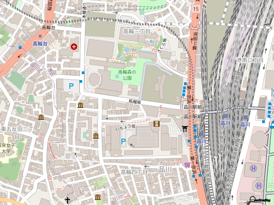Click the 高輪三丁目 district label

coord(137,32)
